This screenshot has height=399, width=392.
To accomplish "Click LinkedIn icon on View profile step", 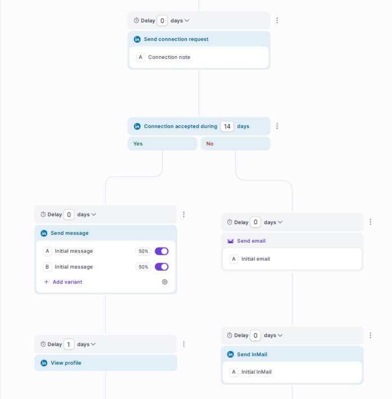I will 44,363.
